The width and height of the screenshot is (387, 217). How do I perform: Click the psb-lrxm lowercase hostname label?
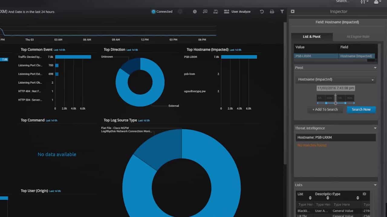(189, 74)
